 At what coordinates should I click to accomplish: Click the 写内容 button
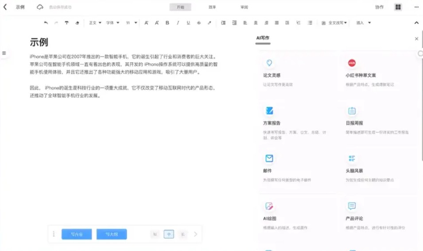tap(77, 234)
